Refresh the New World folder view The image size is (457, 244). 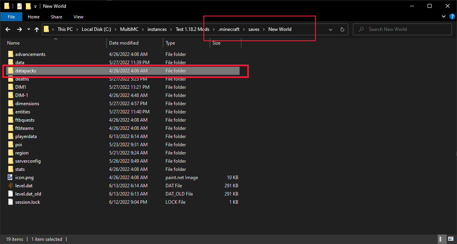coord(342,29)
